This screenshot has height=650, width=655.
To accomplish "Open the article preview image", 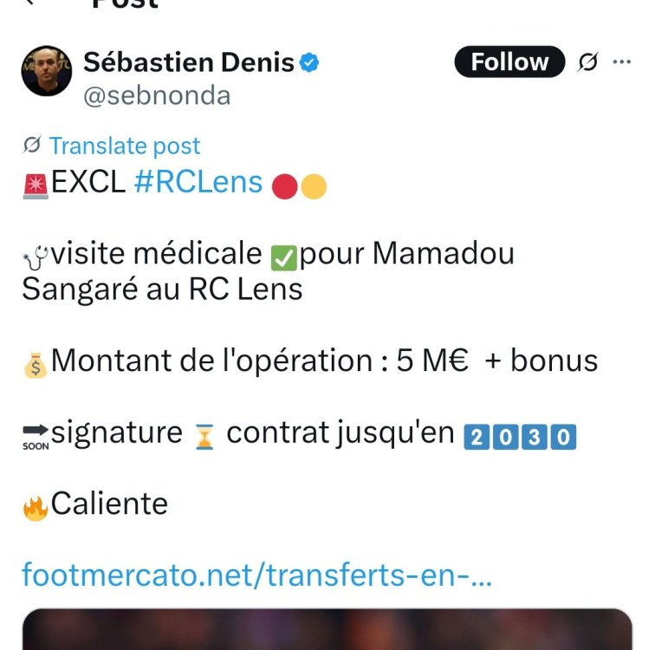I will coord(327,630).
